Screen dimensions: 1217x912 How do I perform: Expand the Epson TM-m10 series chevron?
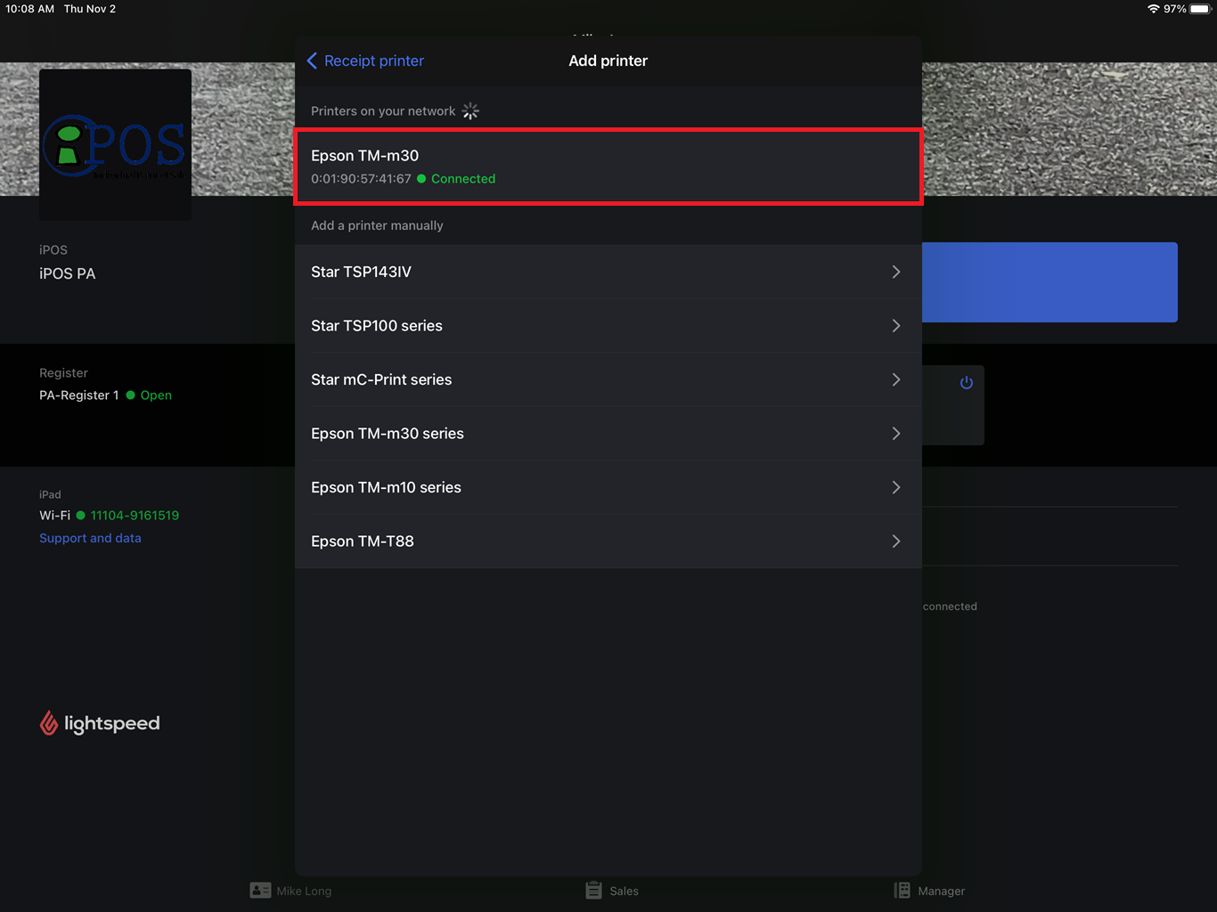point(896,487)
